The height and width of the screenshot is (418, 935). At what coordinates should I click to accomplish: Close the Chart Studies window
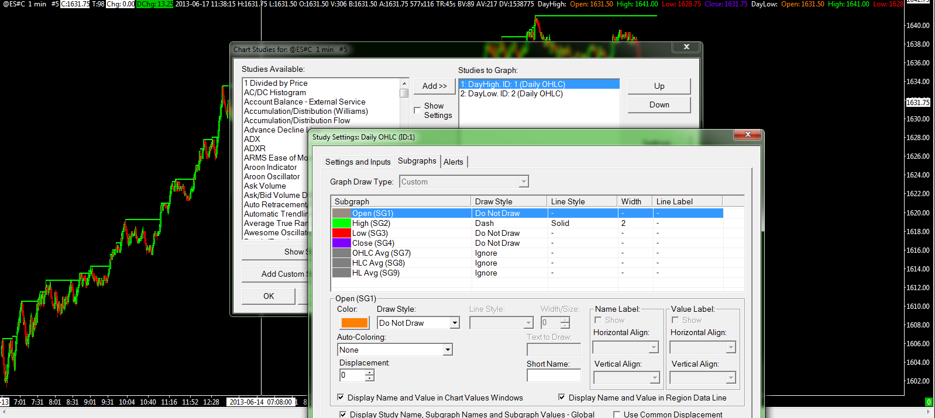click(686, 47)
